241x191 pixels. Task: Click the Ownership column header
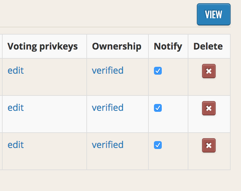tap(117, 46)
